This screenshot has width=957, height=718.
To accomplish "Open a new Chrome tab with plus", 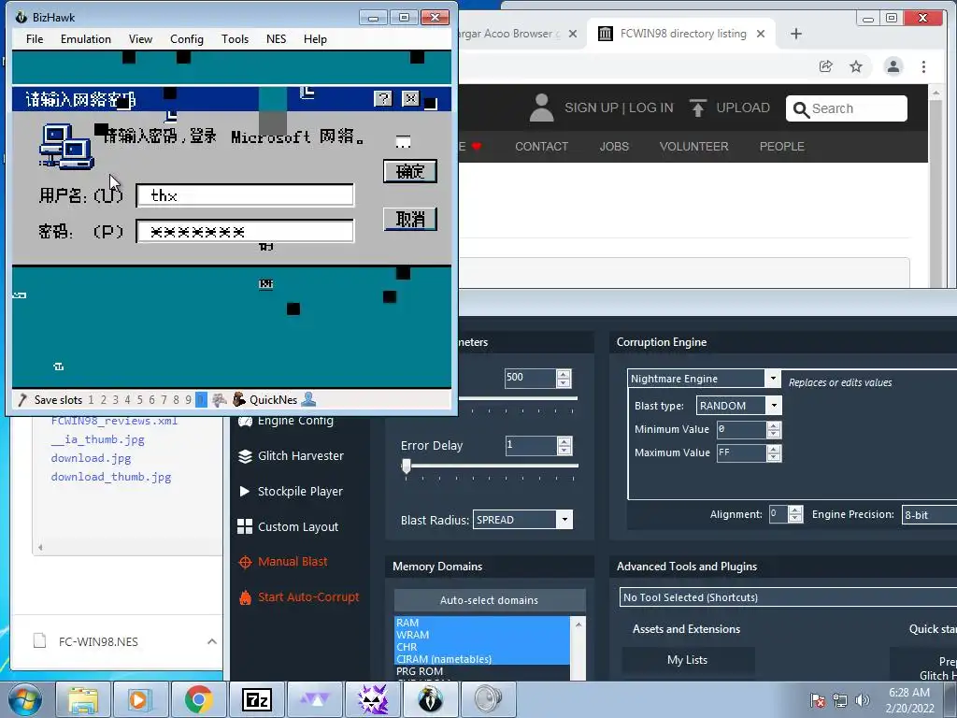I will pyautogui.click(x=796, y=34).
